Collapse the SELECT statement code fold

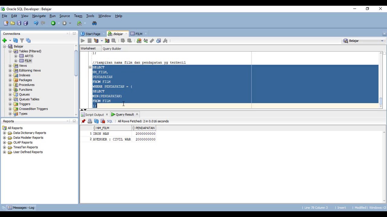[x=90, y=67]
